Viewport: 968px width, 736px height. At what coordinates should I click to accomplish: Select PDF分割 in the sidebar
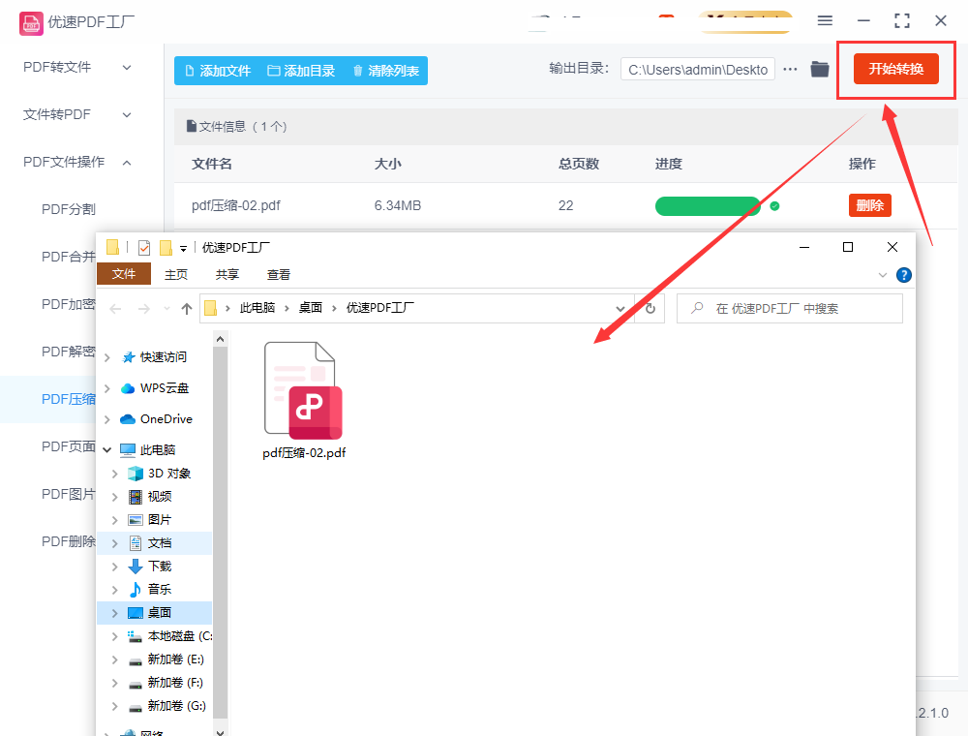[x=69, y=209]
